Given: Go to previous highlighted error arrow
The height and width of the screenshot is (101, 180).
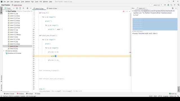Looking at the screenshot, I should pos(127,12).
